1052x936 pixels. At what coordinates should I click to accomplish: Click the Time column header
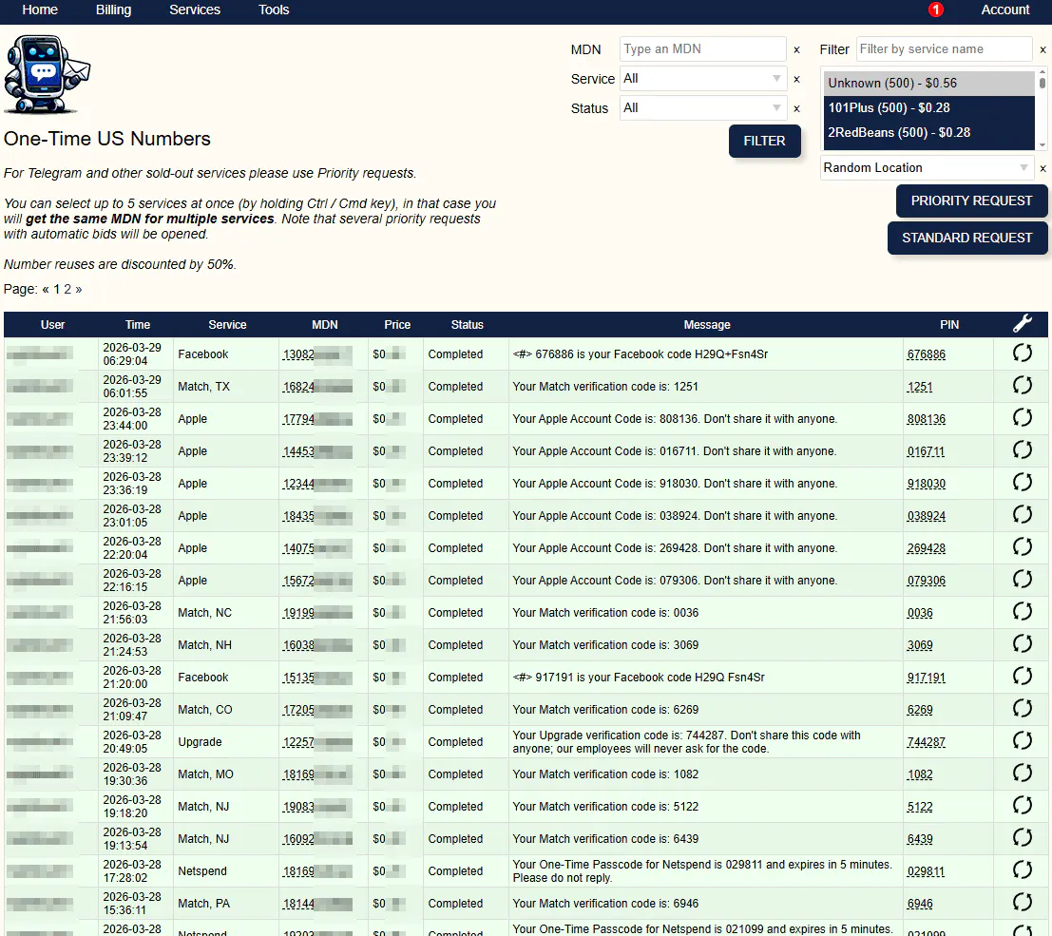tap(138, 325)
